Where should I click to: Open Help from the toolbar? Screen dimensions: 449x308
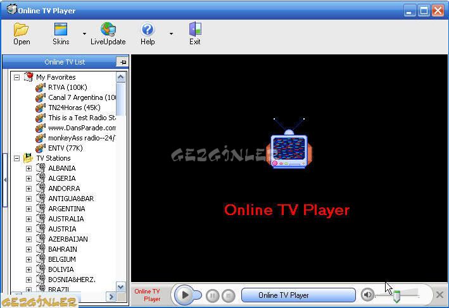coord(148,34)
